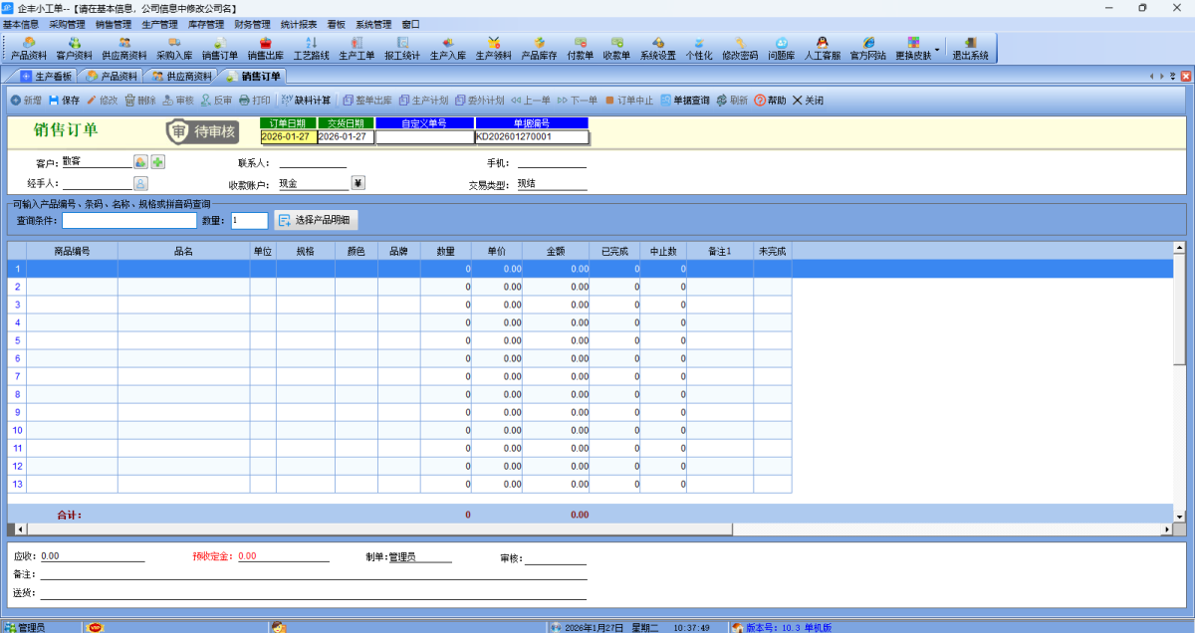Open the 交货日期 date field

[x=345, y=137]
